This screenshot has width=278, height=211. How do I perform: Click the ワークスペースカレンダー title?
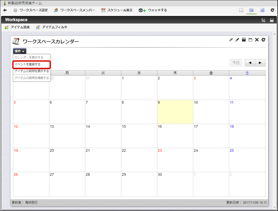51,42
